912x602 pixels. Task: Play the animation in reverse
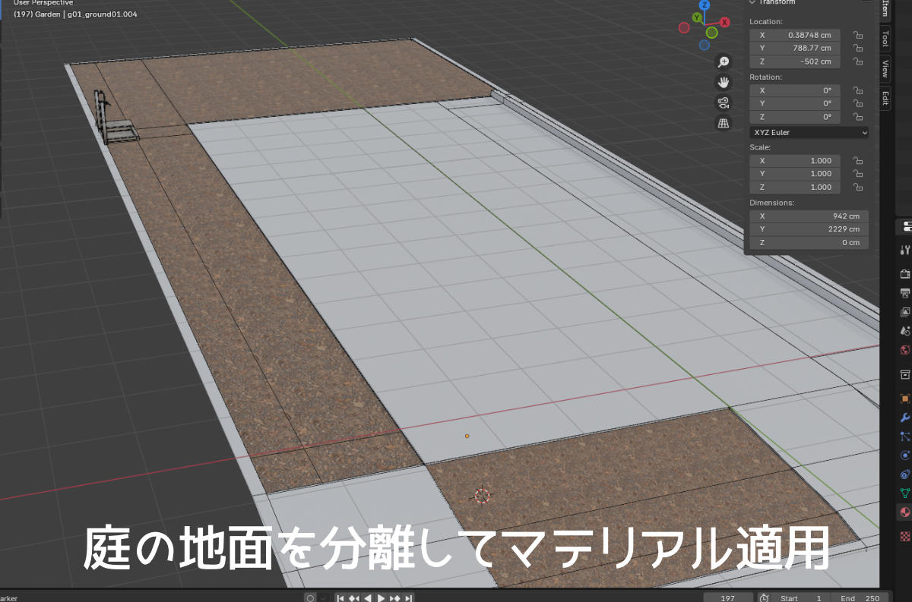coord(369,598)
